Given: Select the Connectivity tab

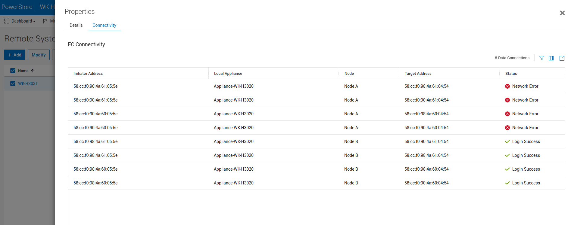Looking at the screenshot, I should point(104,25).
